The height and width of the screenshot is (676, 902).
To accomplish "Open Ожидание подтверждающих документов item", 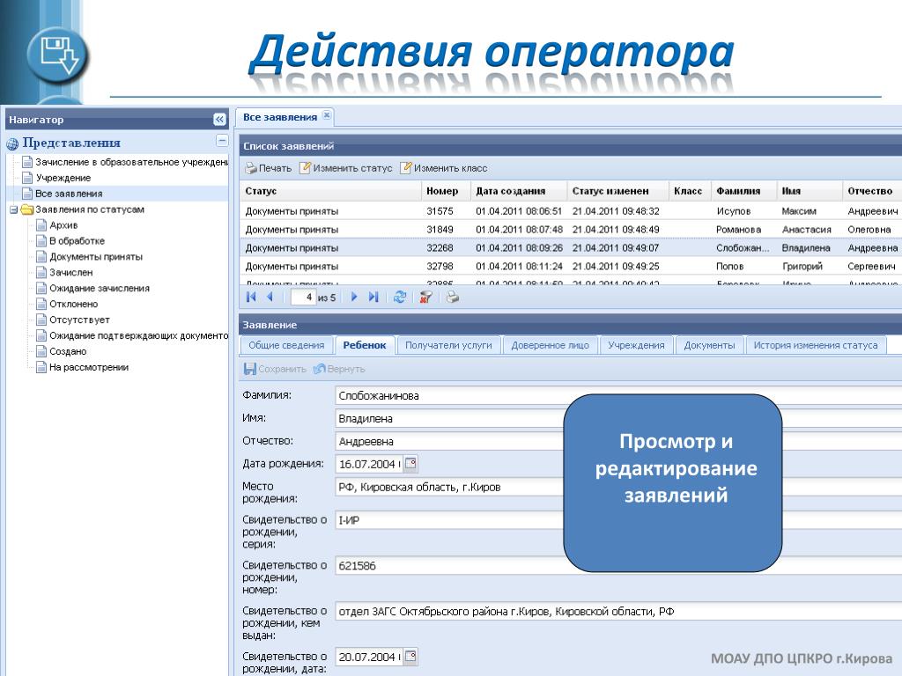I will pyautogui.click(x=132, y=335).
